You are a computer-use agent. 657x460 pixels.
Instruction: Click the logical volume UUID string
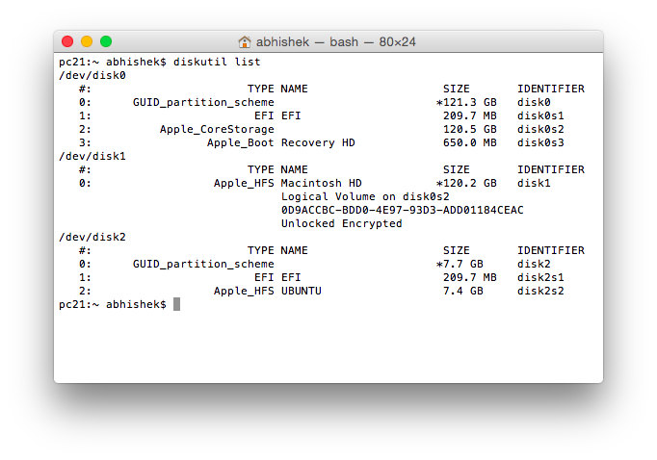tap(402, 210)
